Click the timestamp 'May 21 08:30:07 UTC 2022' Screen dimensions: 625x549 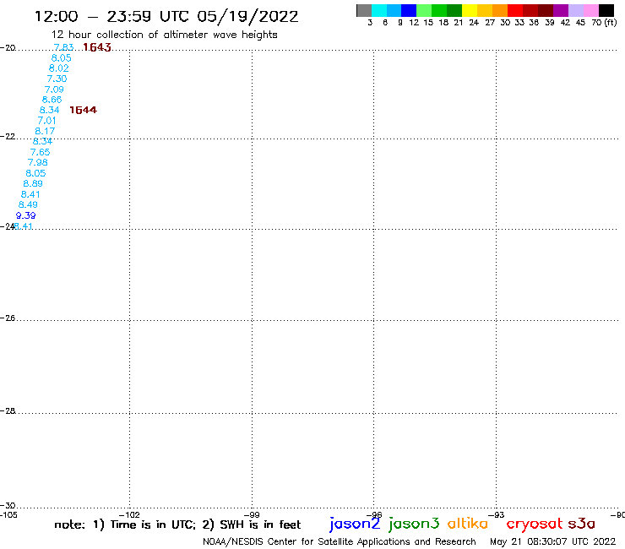click(553, 541)
